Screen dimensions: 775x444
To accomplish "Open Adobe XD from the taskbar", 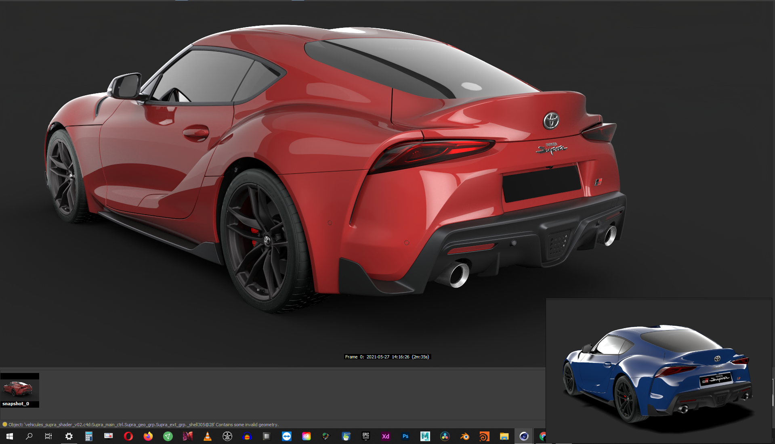I will tap(386, 436).
